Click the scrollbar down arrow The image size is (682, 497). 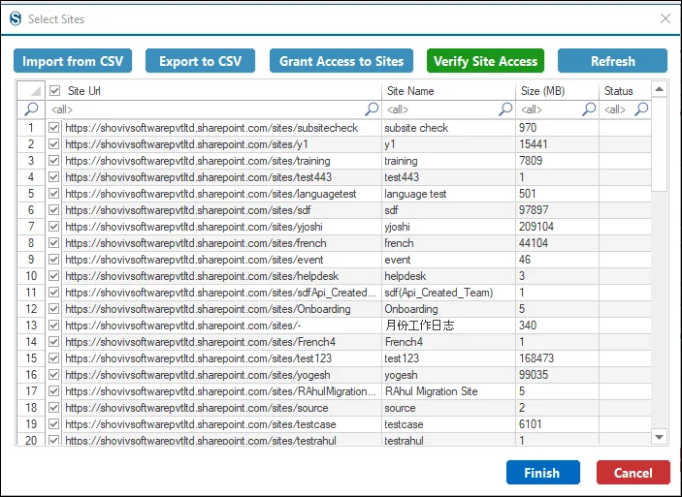(660, 437)
